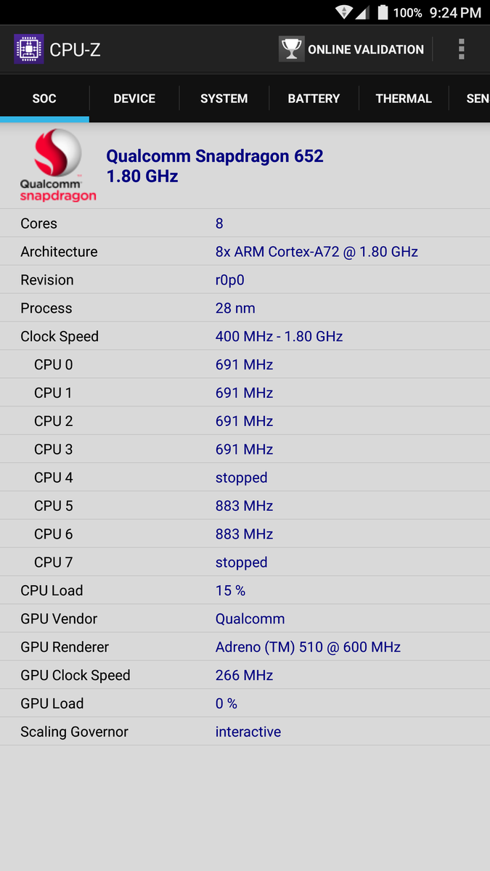Tap the online validation trophy icon
This screenshot has height=871, width=490.
coord(292,49)
